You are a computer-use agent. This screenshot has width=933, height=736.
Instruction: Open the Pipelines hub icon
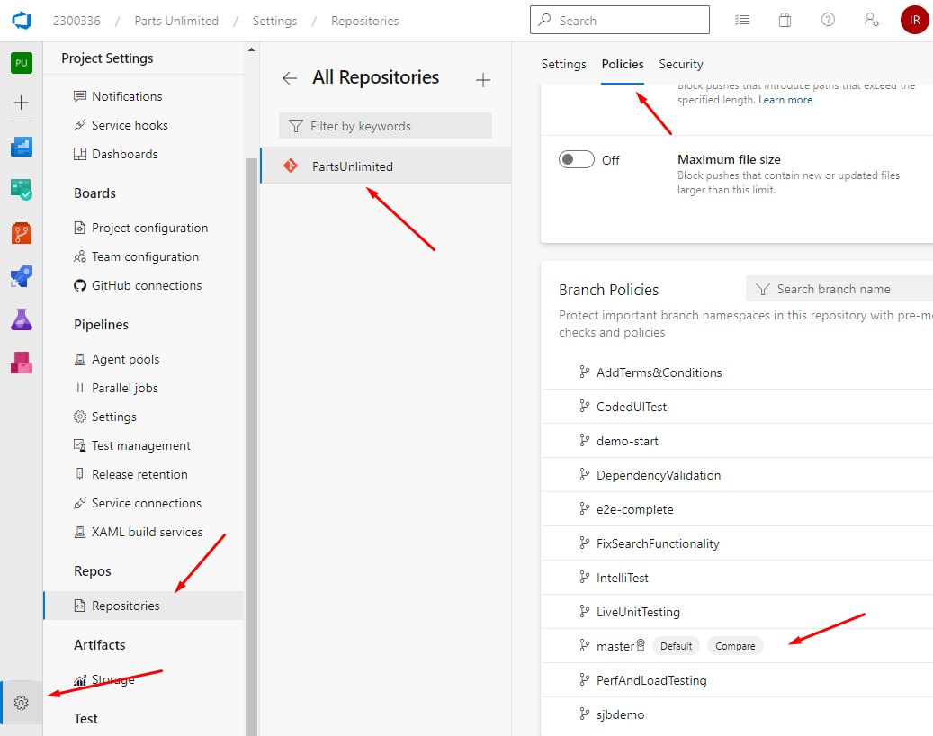pyautogui.click(x=22, y=276)
